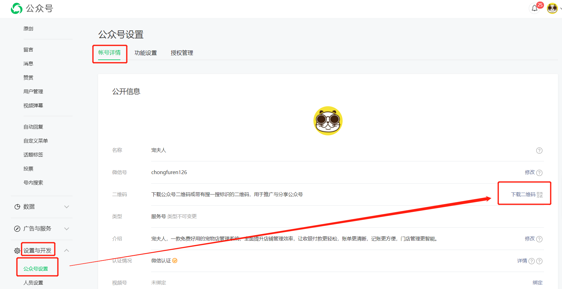The width and height of the screenshot is (562, 289).
Task: Open 视频弹幕 in the sidebar
Action: [33, 106]
